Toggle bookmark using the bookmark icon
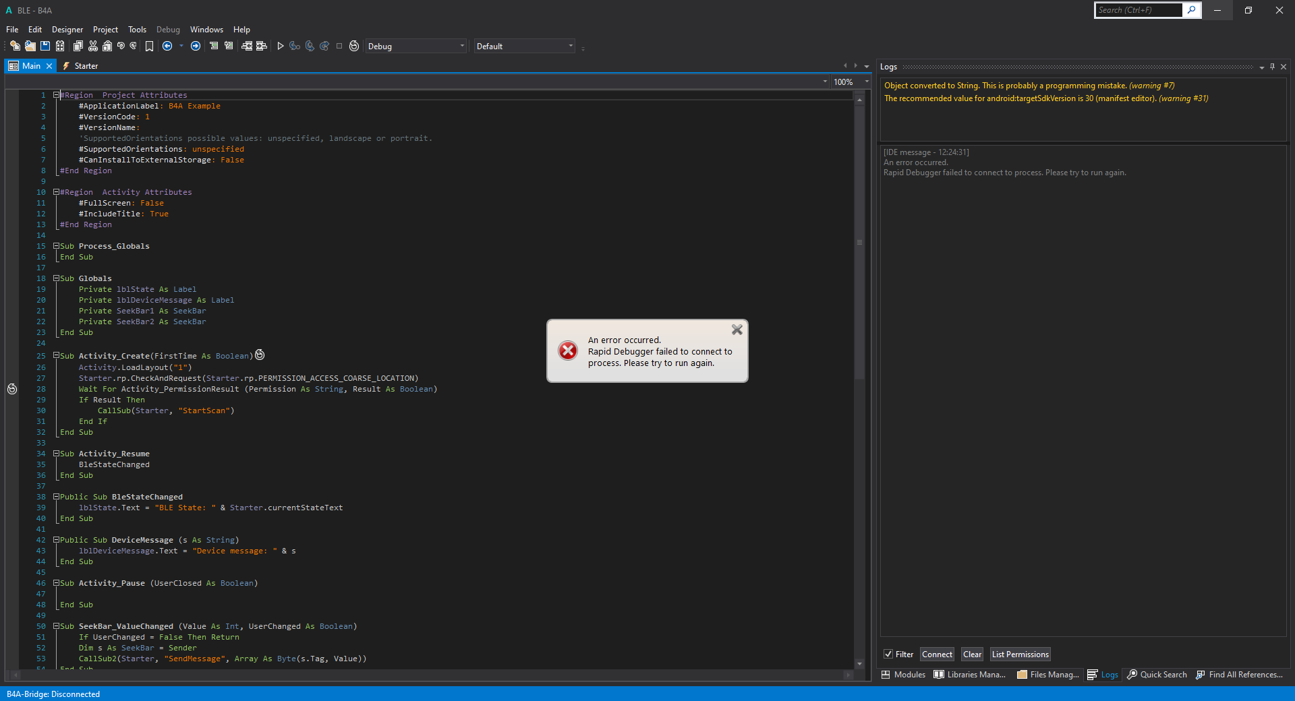Image resolution: width=1295 pixels, height=701 pixels. coord(150,47)
